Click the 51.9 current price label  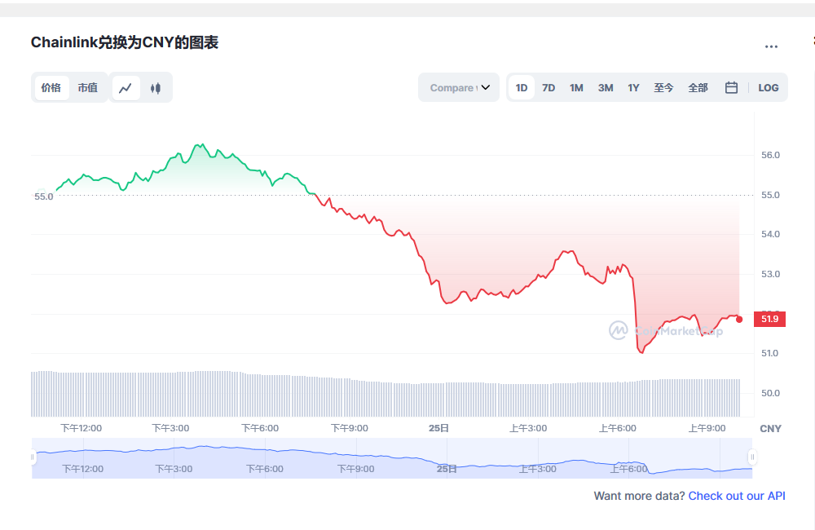pyautogui.click(x=770, y=319)
